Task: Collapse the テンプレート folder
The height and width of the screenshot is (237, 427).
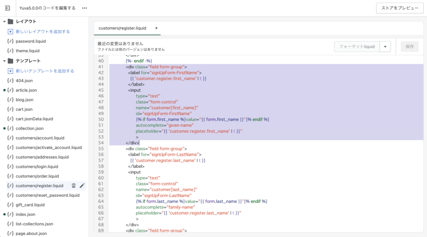Action: pyautogui.click(x=4, y=61)
